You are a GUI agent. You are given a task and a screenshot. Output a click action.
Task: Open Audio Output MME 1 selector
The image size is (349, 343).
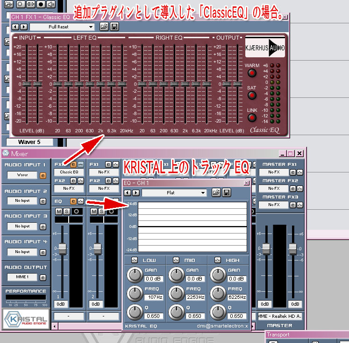22,277
